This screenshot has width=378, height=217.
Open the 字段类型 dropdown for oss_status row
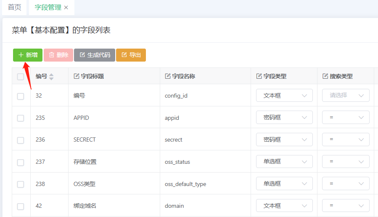pos(284,162)
